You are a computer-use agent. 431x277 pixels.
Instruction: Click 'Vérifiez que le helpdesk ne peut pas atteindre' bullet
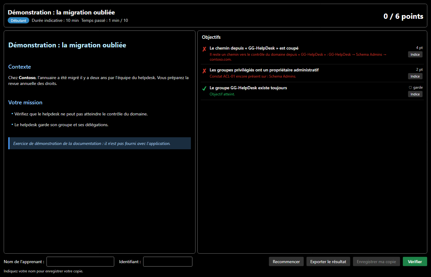click(x=81, y=114)
